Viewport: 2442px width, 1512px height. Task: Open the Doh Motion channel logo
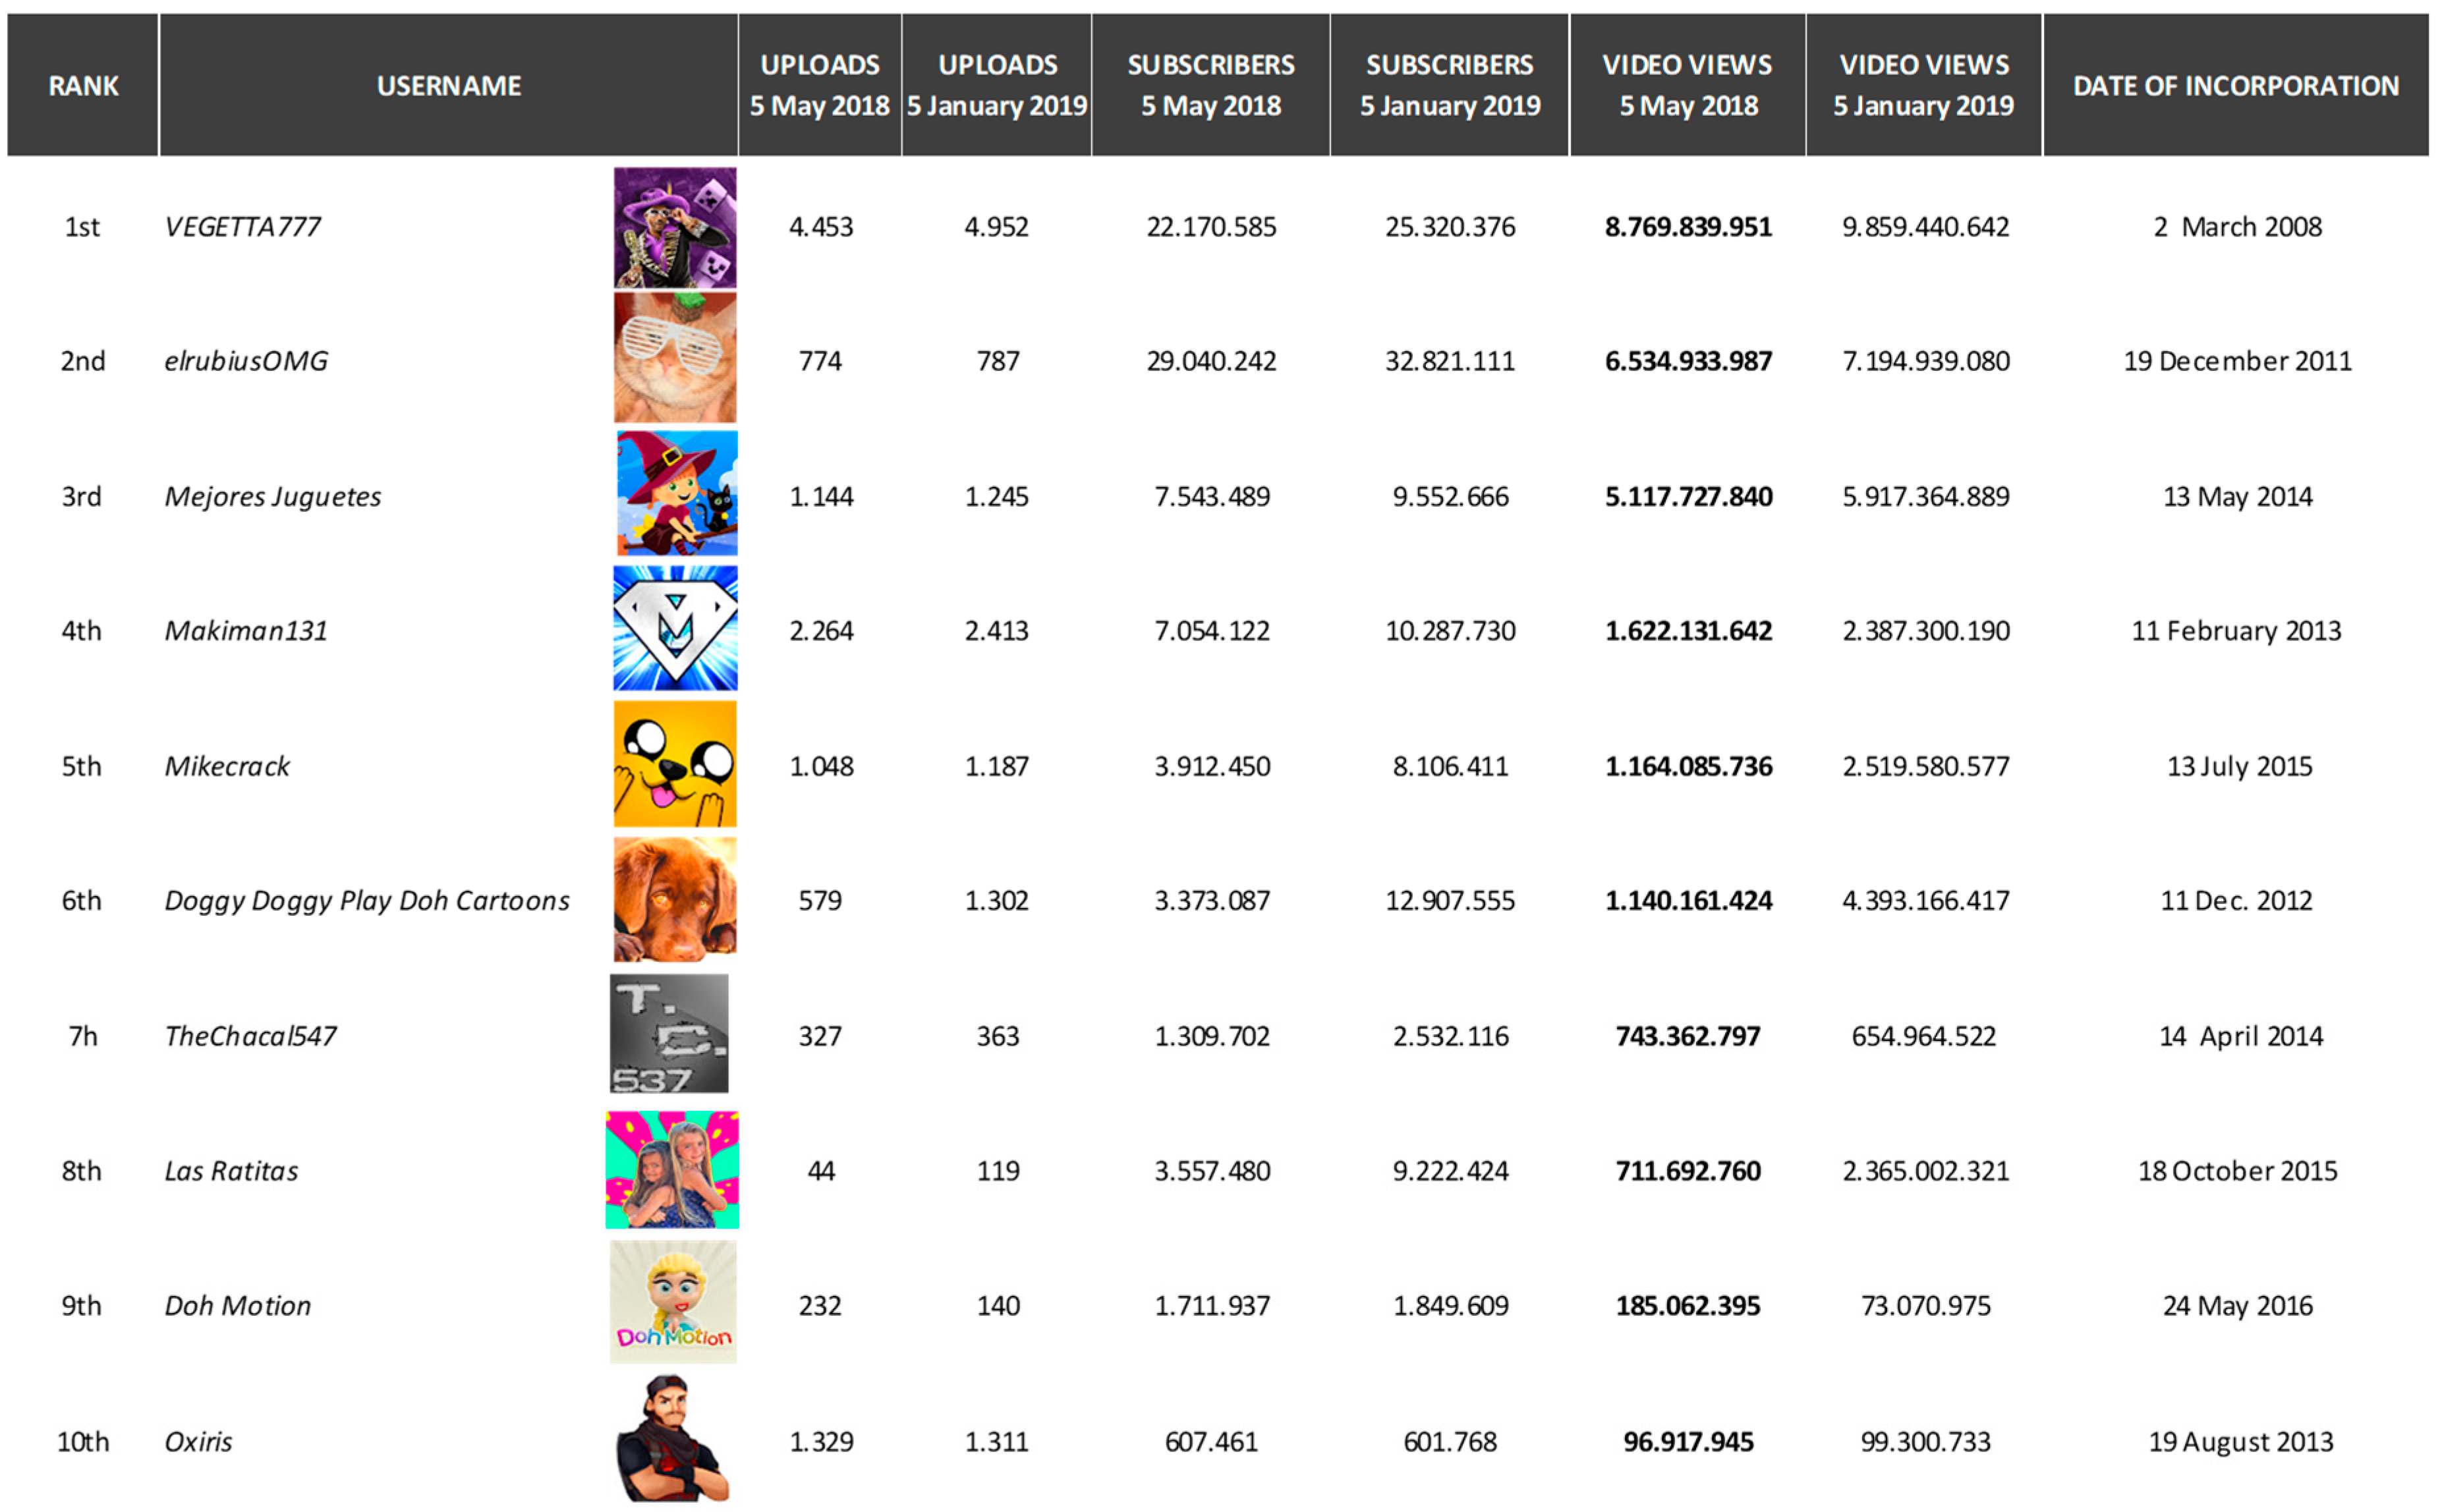(x=672, y=1302)
